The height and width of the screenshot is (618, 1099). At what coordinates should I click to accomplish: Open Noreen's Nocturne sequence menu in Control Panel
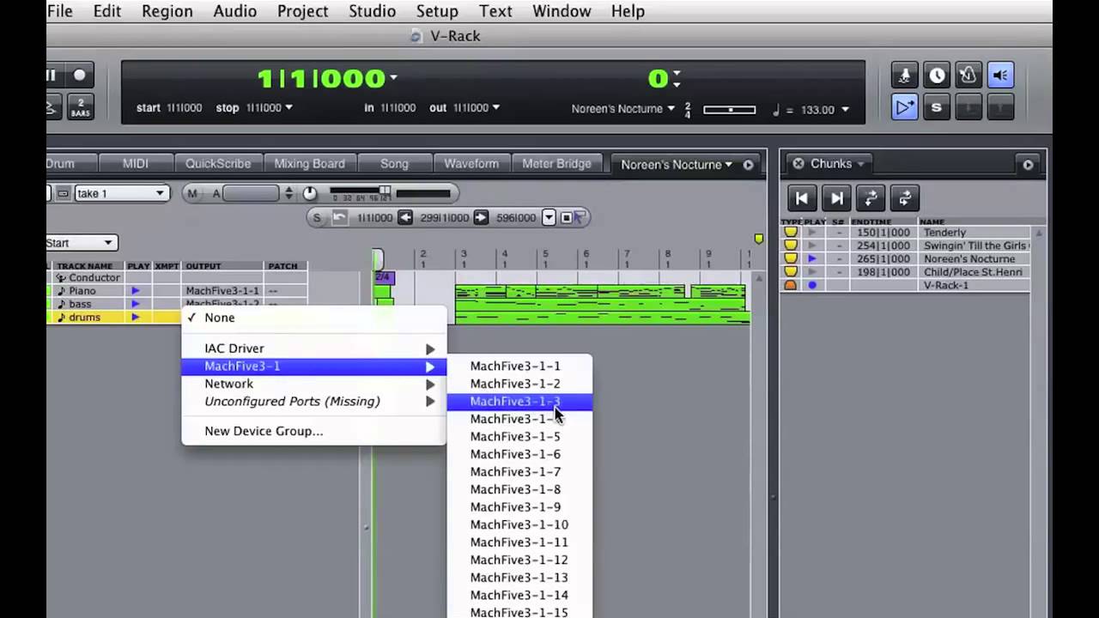point(622,109)
